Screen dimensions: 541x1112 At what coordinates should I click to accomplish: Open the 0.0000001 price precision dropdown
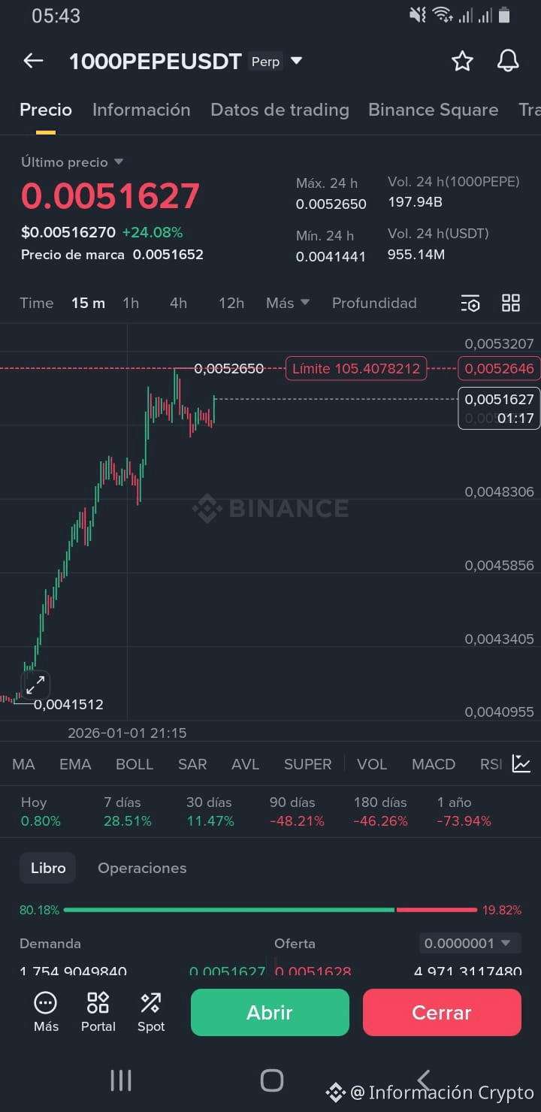(470, 943)
